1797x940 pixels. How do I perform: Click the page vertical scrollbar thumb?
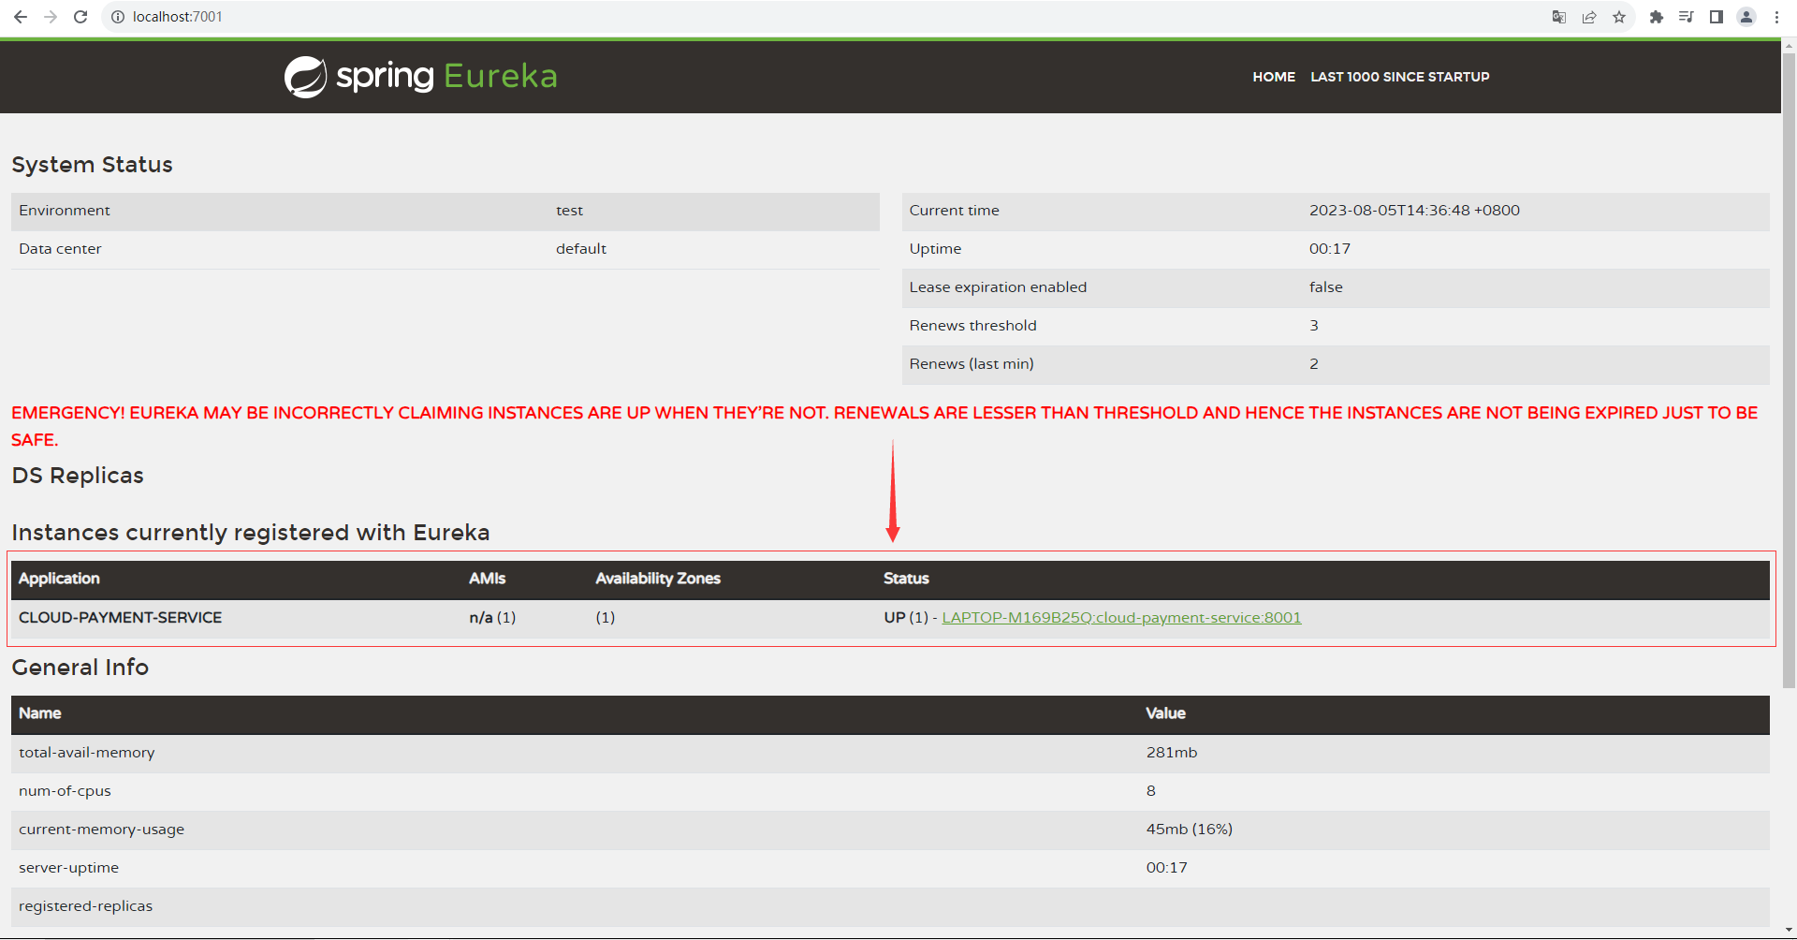pyautogui.click(x=1789, y=370)
